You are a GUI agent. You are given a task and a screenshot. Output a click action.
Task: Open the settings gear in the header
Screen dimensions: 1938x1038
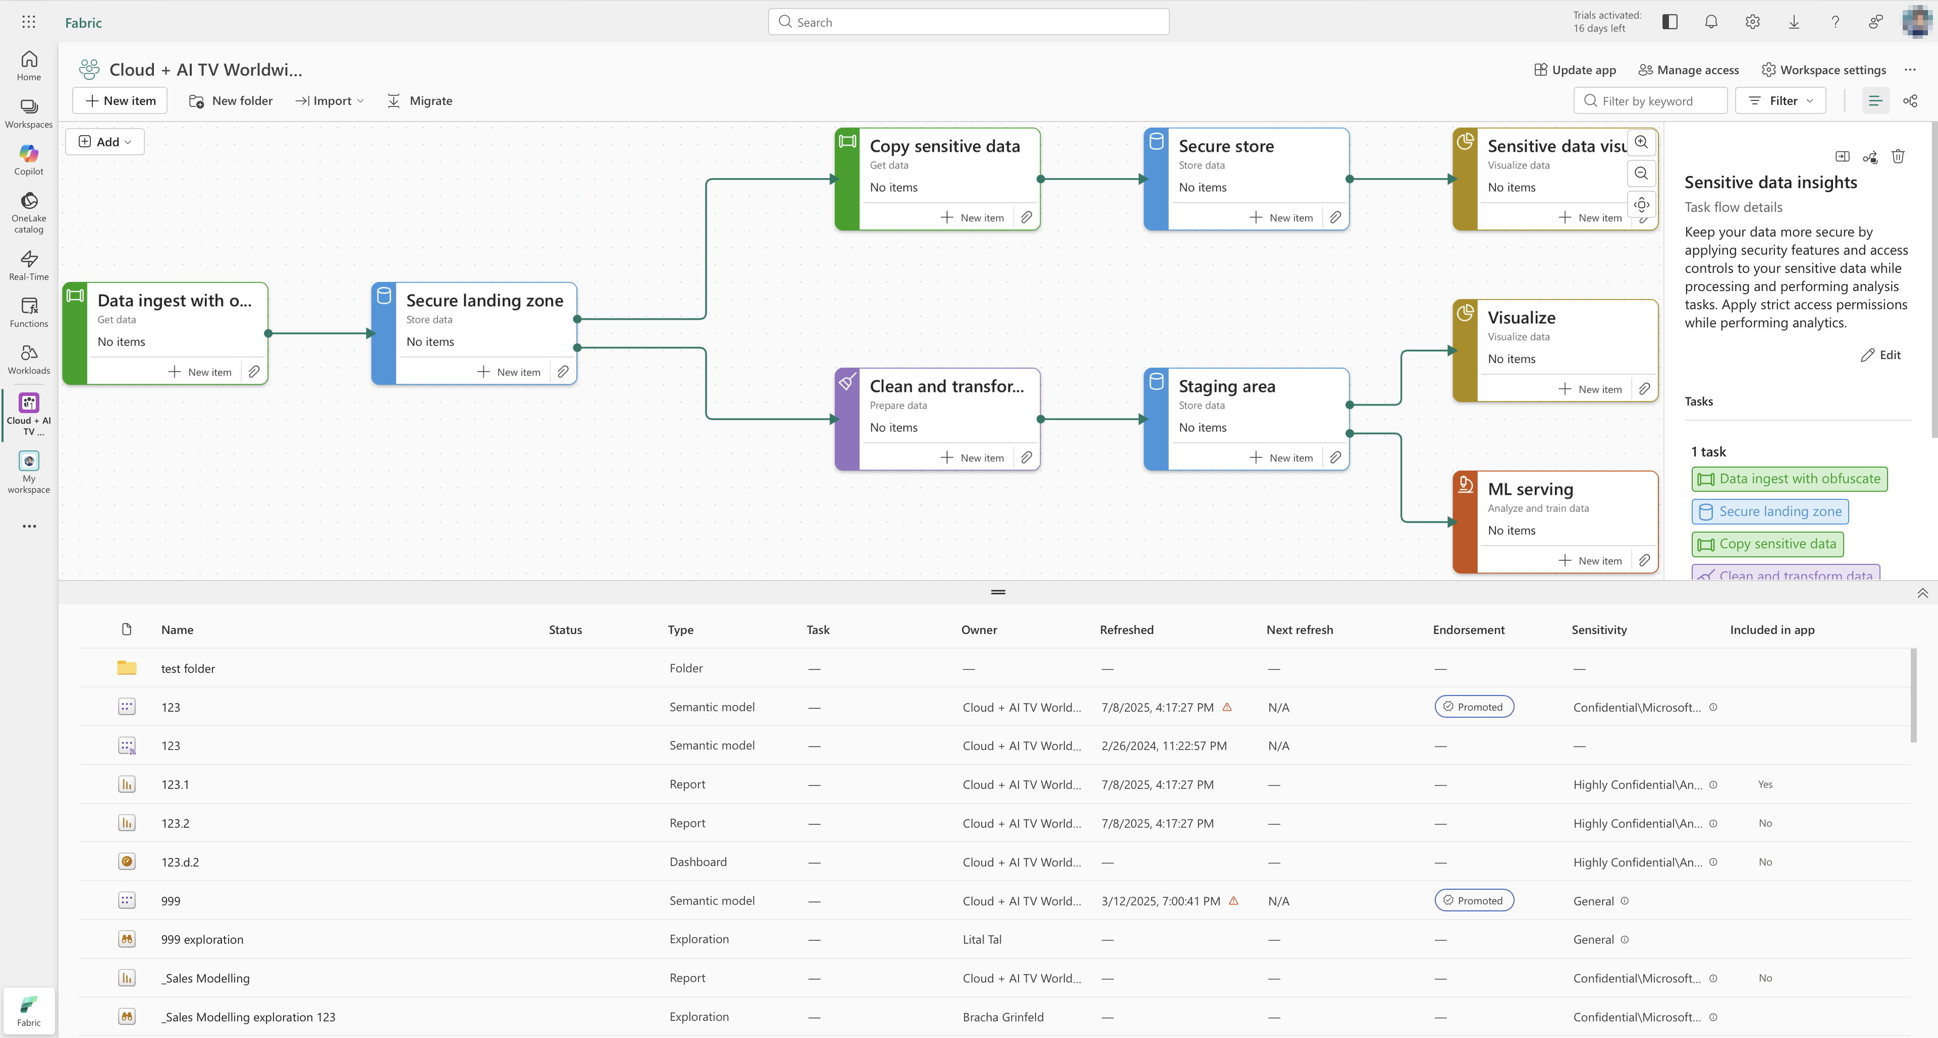(x=1752, y=22)
